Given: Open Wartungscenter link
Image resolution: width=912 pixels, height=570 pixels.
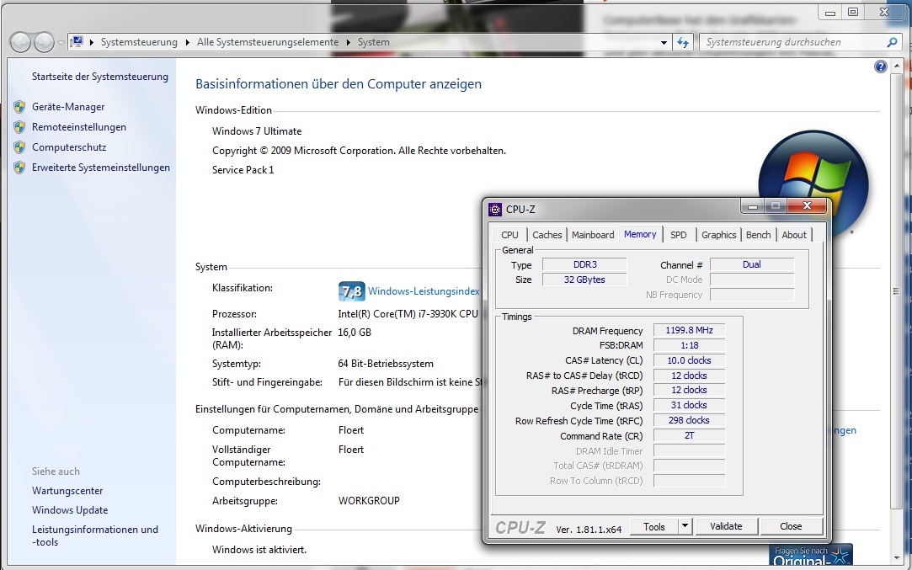Looking at the screenshot, I should [x=67, y=491].
